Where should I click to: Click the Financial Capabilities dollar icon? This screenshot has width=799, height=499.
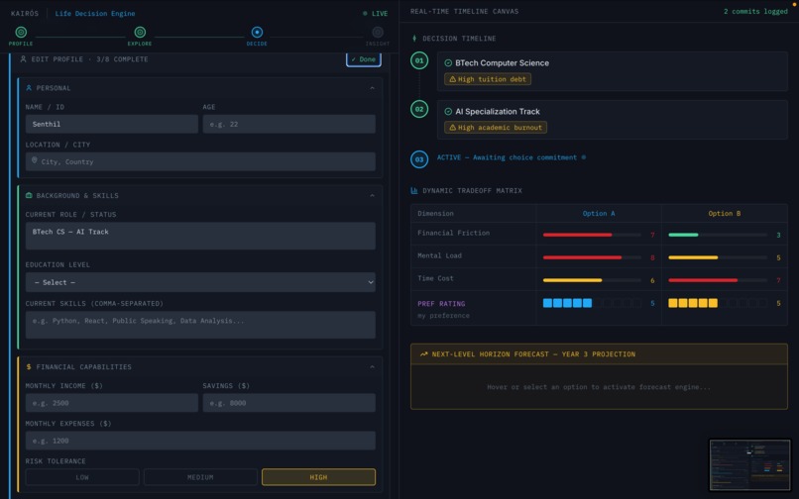click(29, 366)
